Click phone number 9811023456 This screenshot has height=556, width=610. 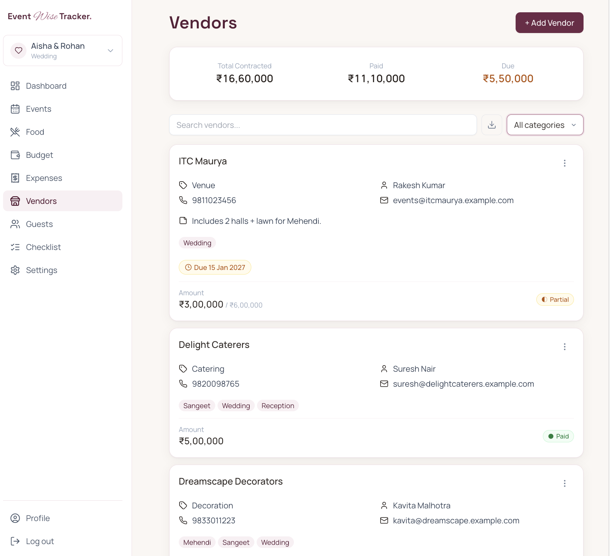[214, 200]
